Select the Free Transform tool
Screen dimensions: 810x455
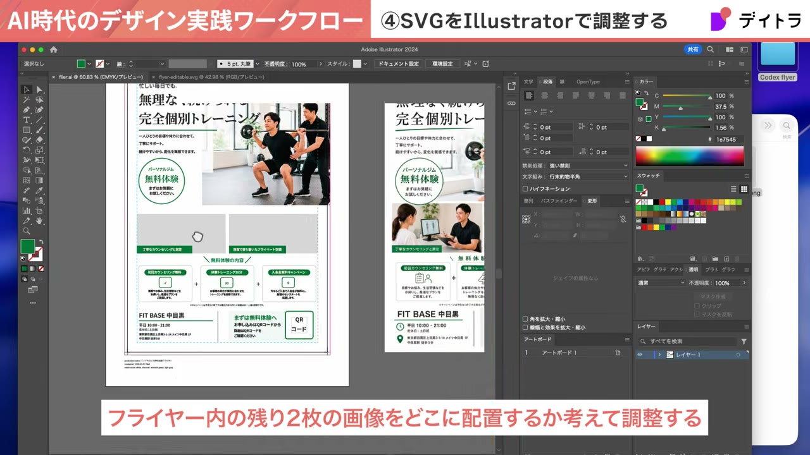pyautogui.click(x=39, y=160)
